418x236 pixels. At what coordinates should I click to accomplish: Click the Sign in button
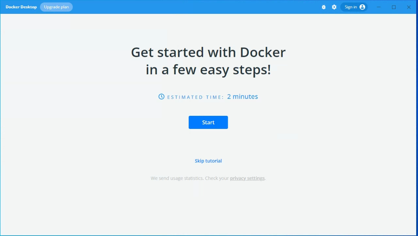(354, 7)
